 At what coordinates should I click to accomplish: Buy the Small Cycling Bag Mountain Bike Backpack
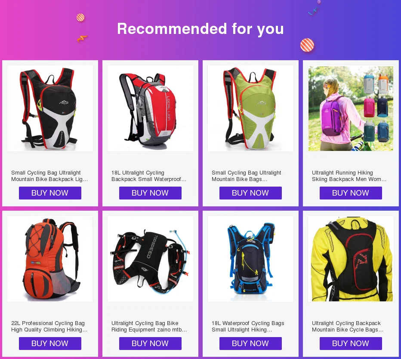50,193
